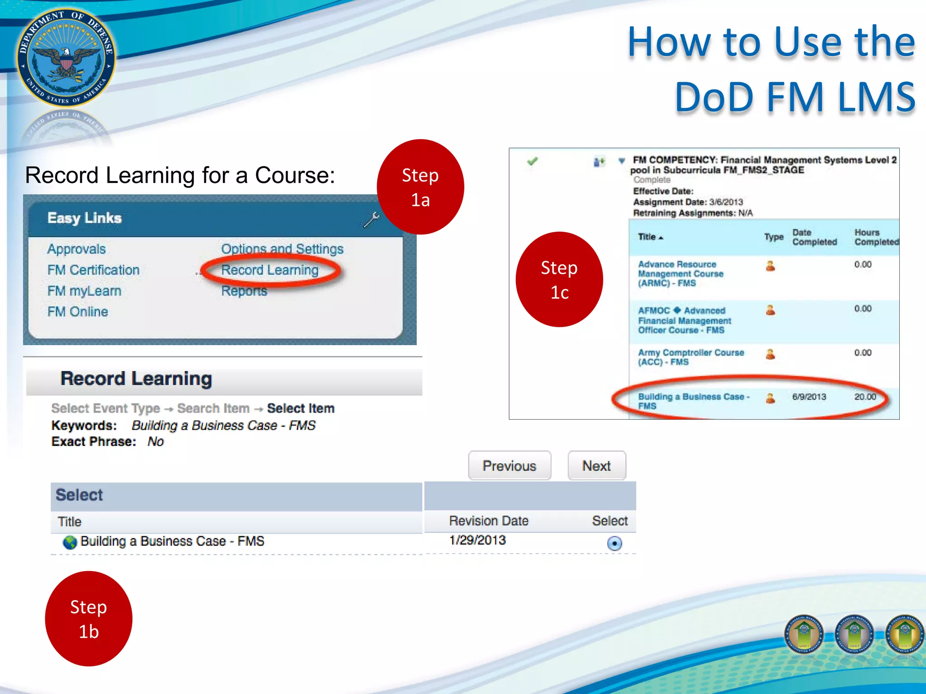The image size is (926, 694).
Task: Open Options and Settings link
Action: pos(282,249)
